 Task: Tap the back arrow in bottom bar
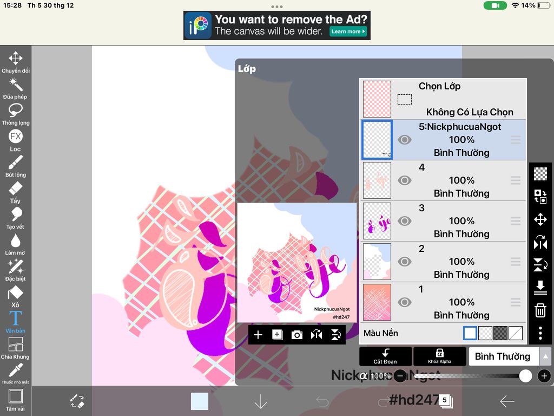coord(507,401)
